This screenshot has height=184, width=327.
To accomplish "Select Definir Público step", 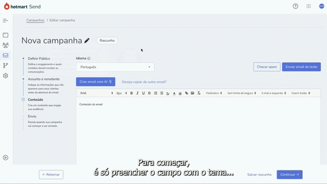I will (39, 59).
